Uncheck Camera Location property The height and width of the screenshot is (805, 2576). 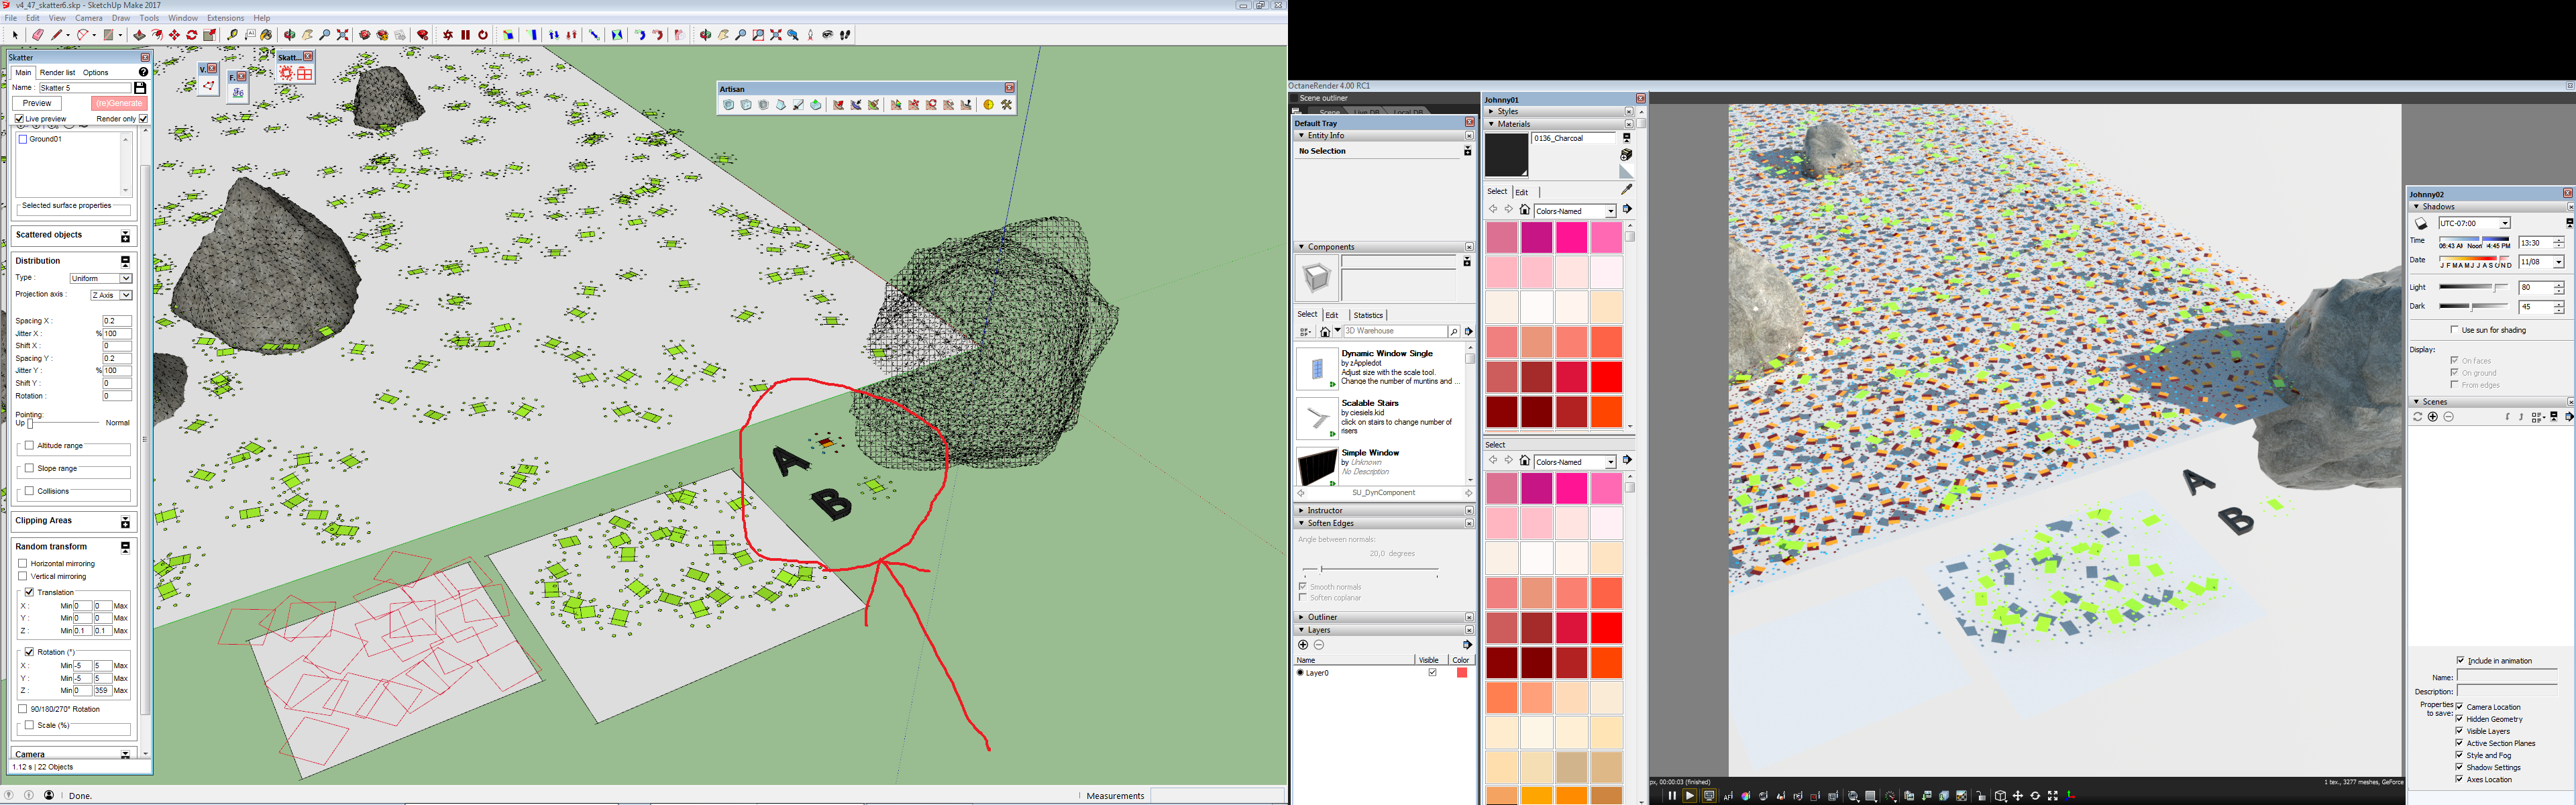[2459, 707]
